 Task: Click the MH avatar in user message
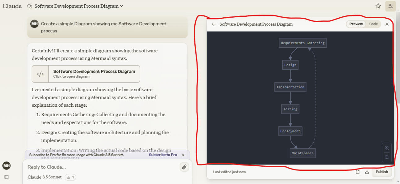(x=34, y=24)
